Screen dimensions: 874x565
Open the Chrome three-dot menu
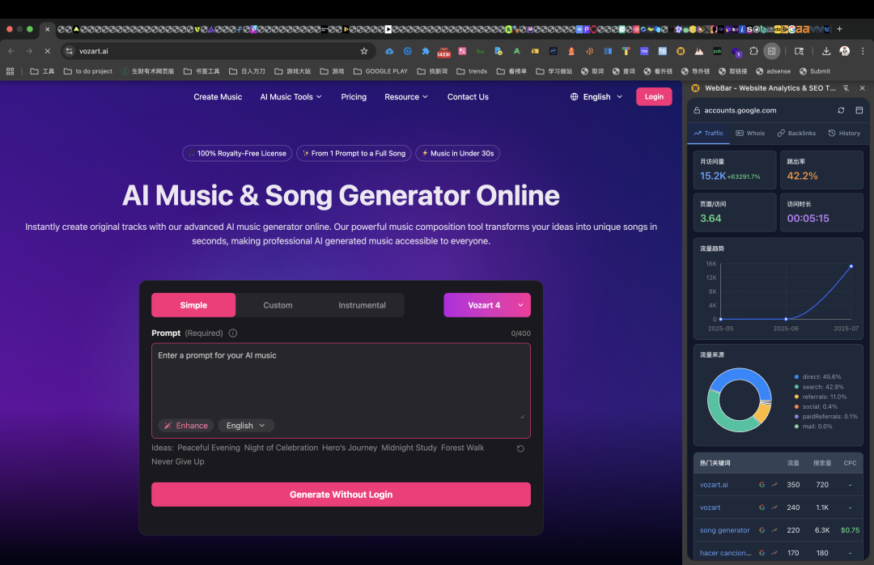point(863,51)
